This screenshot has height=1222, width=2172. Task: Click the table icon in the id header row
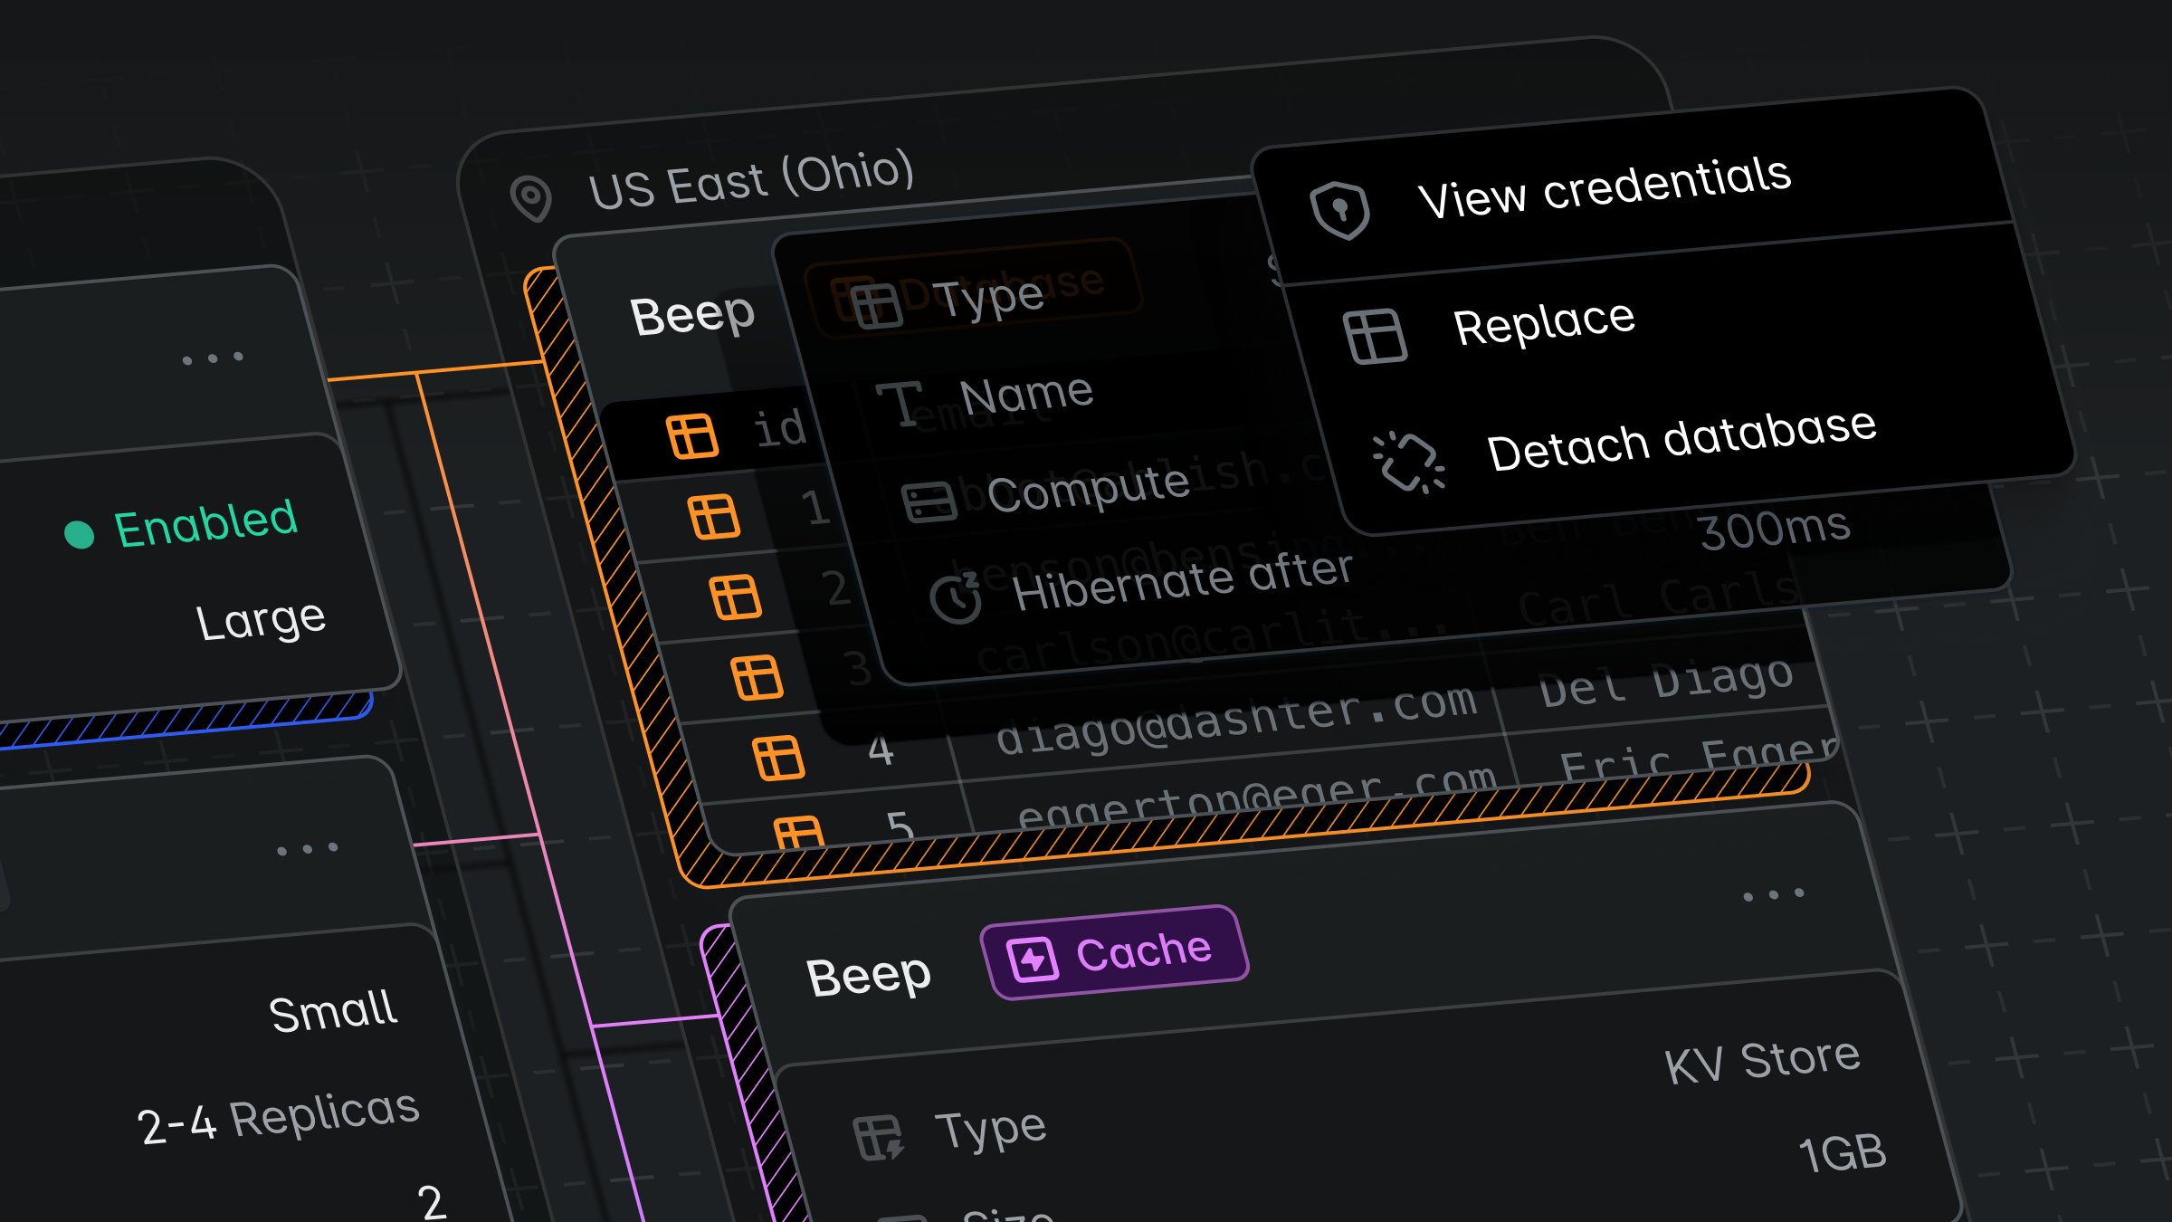pyautogui.click(x=692, y=436)
